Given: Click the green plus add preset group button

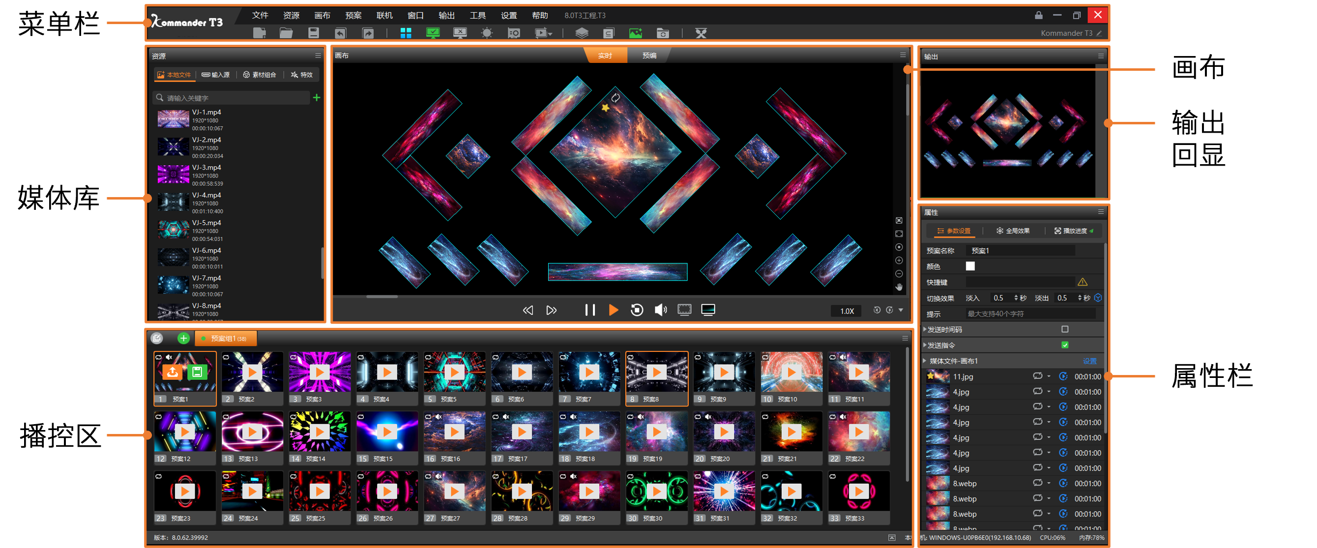Looking at the screenshot, I should tap(183, 338).
